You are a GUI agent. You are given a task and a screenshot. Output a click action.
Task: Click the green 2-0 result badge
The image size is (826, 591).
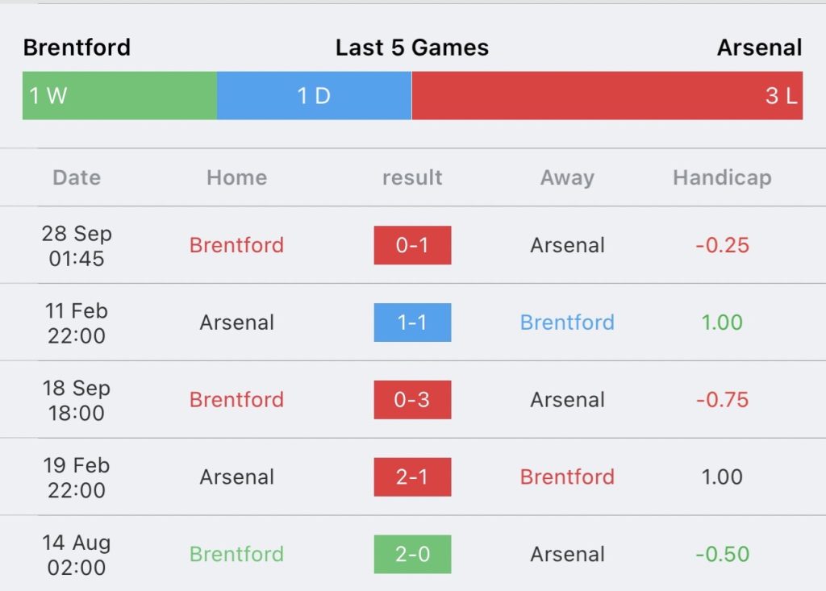coord(412,554)
